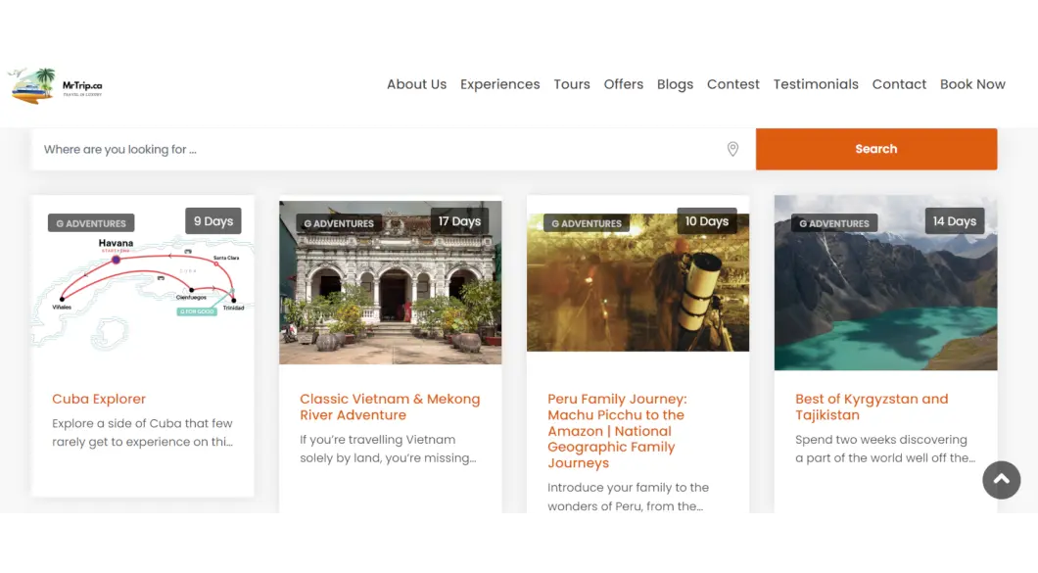1038x573 pixels.
Task: Open the Peru Family Journey tour link
Action: 617,431
